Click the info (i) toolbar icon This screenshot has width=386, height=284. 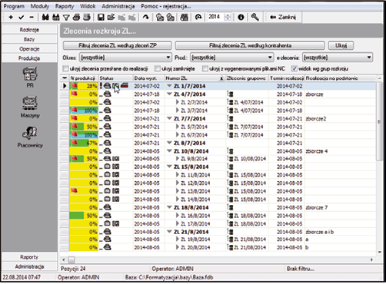(241, 17)
